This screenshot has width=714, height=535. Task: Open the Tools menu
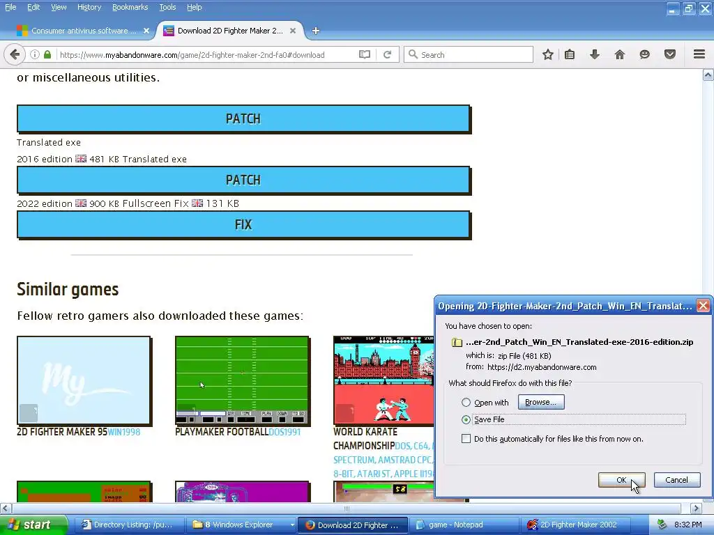167,7
